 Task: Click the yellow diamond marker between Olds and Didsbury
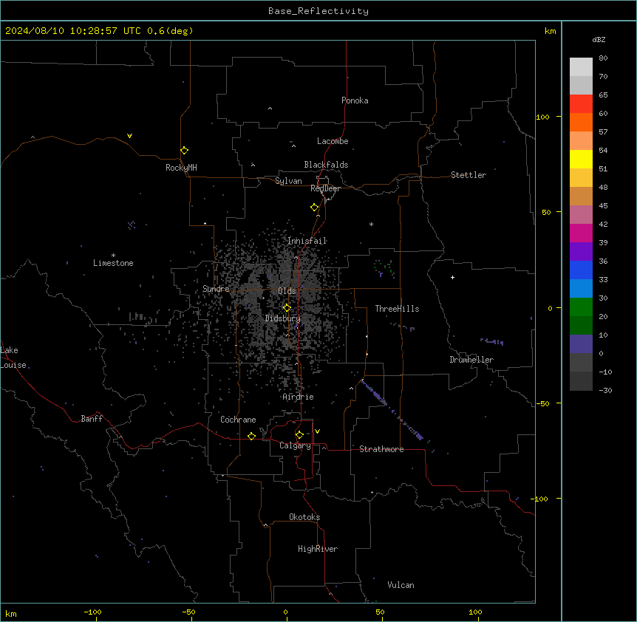click(287, 308)
